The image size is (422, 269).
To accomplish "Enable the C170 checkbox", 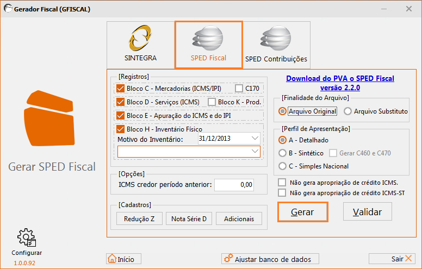I will pyautogui.click(x=239, y=88).
